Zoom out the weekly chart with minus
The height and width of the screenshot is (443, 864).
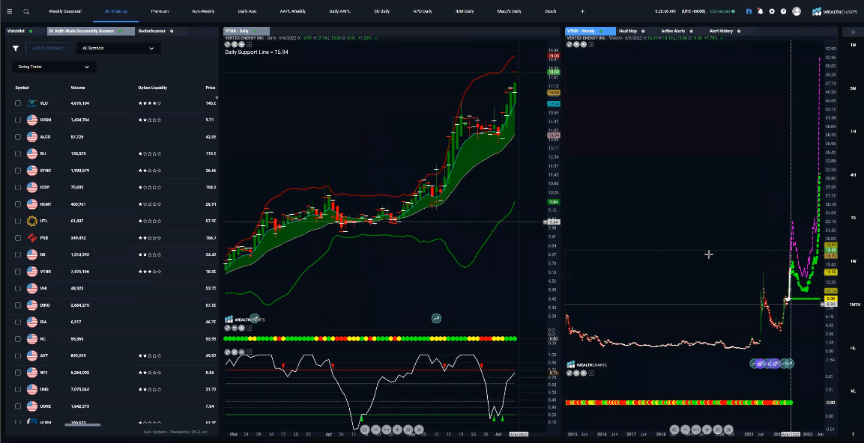pyautogui.click(x=686, y=430)
